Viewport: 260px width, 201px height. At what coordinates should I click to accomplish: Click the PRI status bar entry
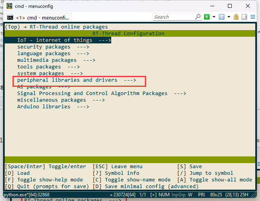[x=201, y=195]
